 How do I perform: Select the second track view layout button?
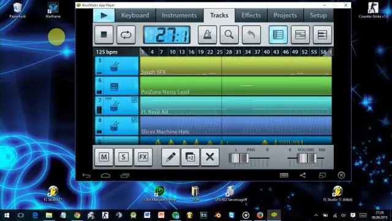[300, 34]
